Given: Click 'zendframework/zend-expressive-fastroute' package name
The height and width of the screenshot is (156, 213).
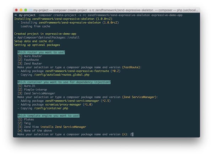Looking at the screenshot, I should click(77, 71).
